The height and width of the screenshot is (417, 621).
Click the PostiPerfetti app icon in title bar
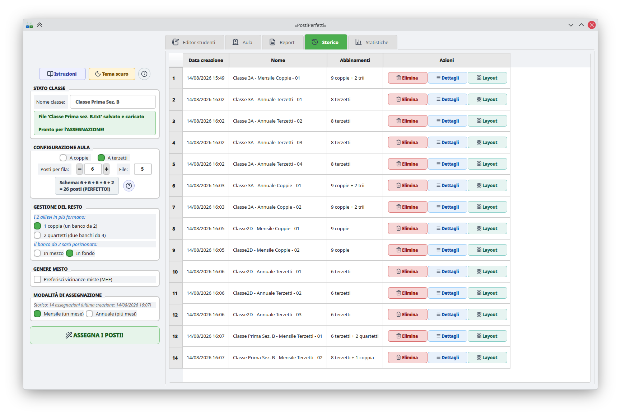pos(29,25)
